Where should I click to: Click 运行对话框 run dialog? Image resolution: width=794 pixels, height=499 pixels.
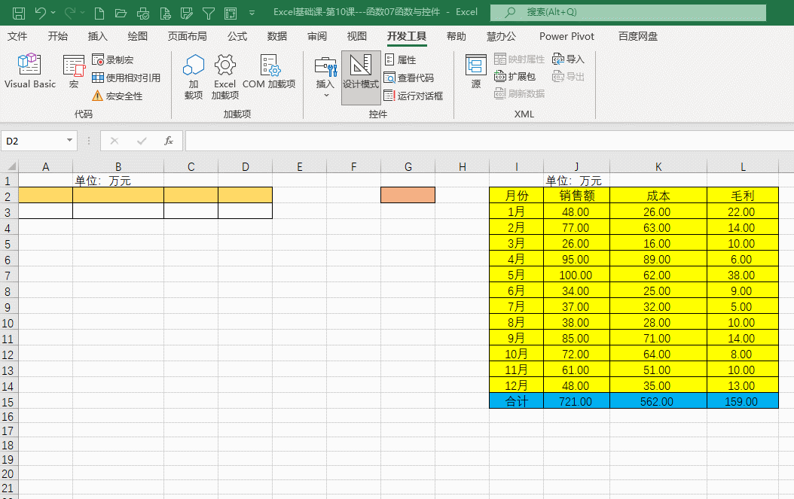pos(414,96)
